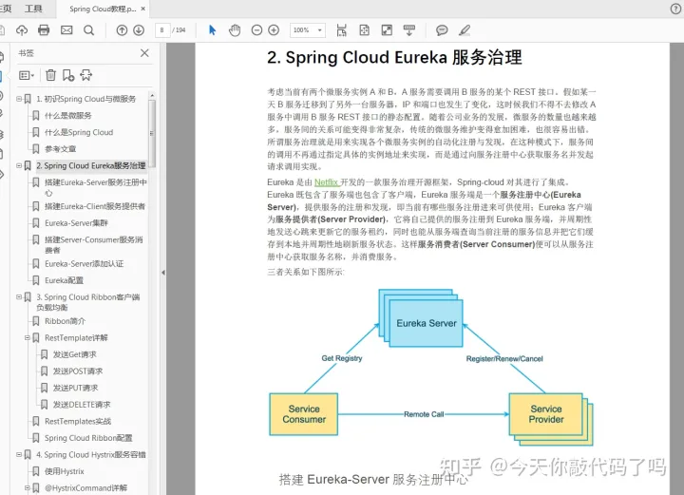Viewport: 684px width, 495px height.
Task: Open bookmark 什么是微服务
Action: click(x=68, y=116)
